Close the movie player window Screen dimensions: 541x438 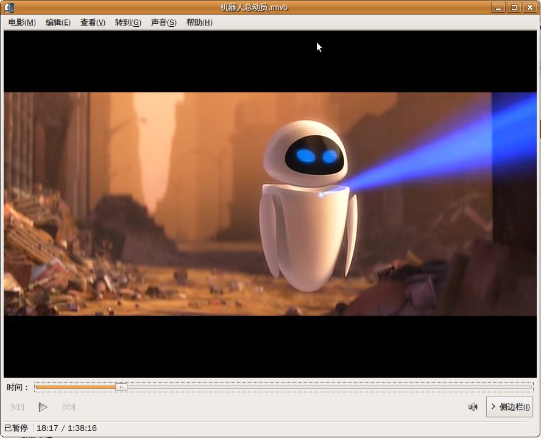tap(530, 7)
